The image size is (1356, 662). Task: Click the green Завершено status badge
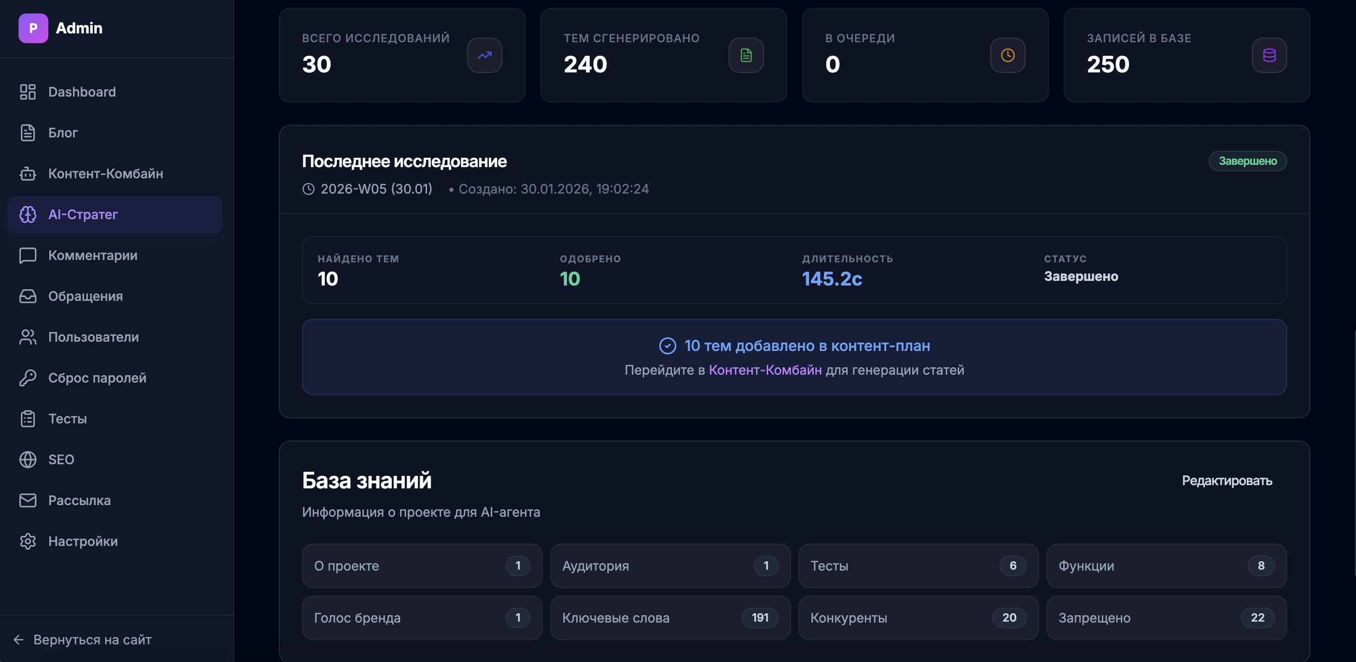[x=1247, y=161]
